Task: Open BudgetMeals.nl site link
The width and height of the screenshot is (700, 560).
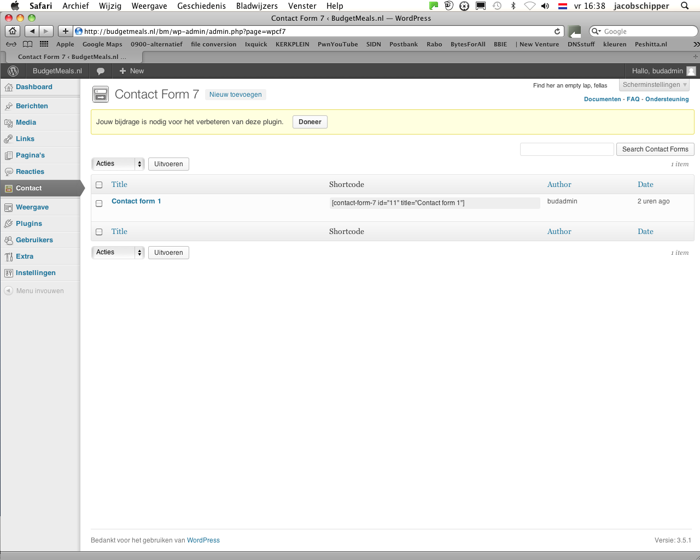Action: point(57,71)
